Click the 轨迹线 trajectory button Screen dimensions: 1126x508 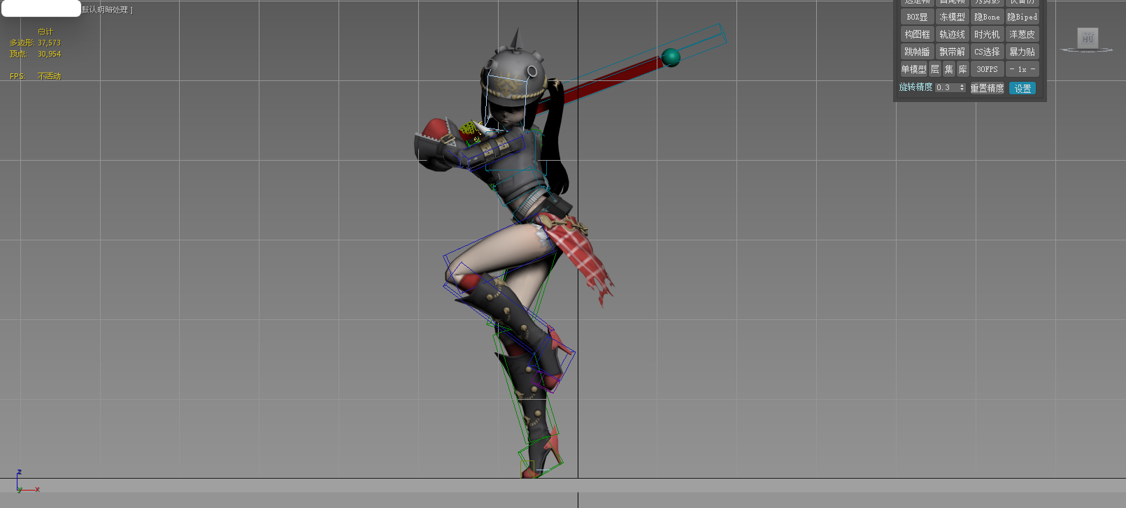pyautogui.click(x=952, y=34)
